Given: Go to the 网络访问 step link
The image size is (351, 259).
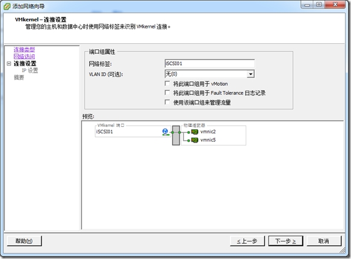Looking at the screenshot, I should tap(24, 56).
